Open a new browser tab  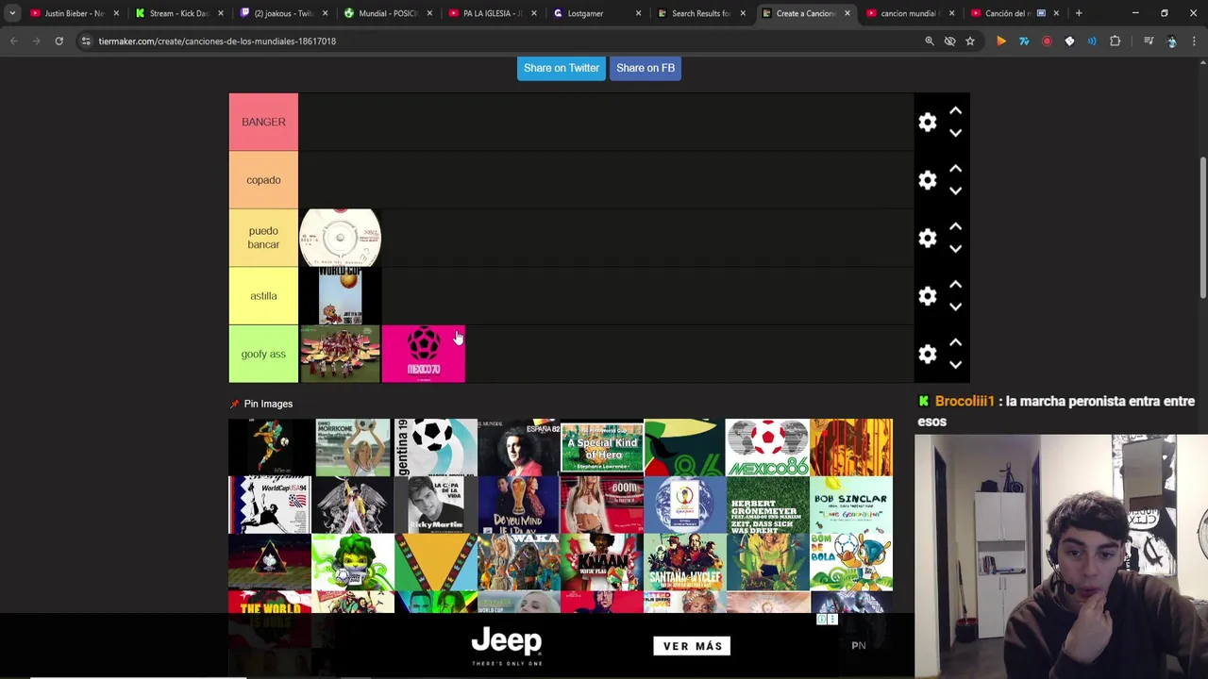(1079, 13)
